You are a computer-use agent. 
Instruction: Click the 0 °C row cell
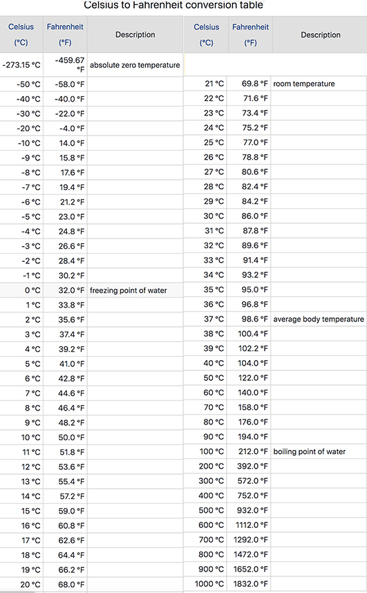click(21, 290)
